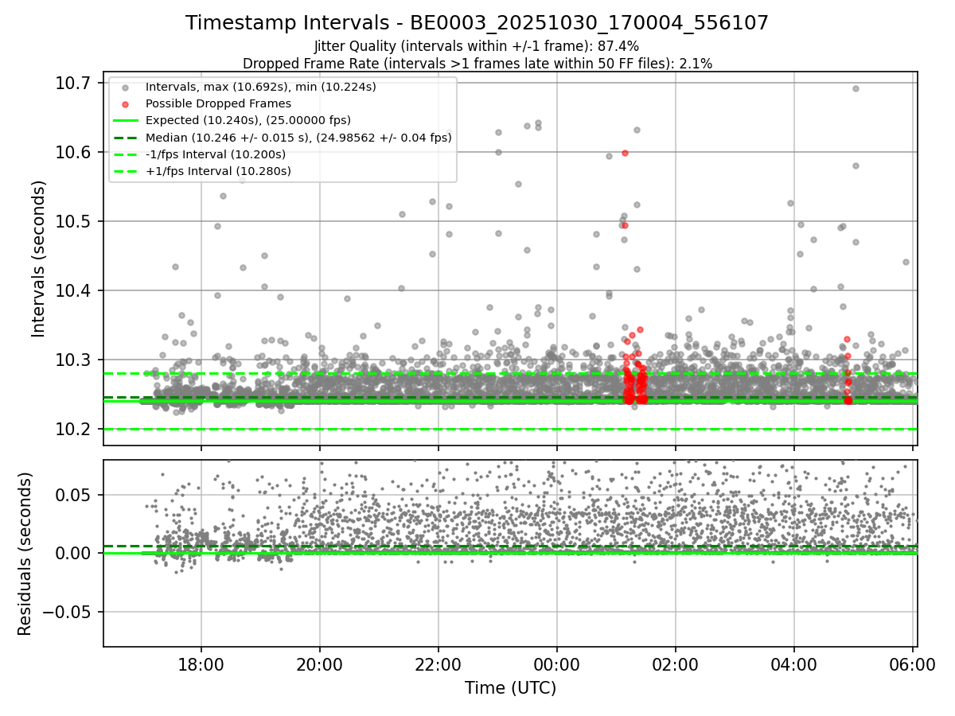Click legend entry Possible Dropped Frames
This screenshot has width=955, height=716.
pos(218,103)
